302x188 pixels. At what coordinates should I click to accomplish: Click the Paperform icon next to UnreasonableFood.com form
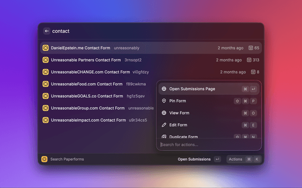point(46,84)
